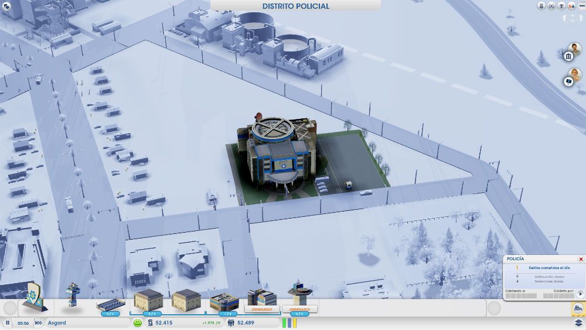Click the advisor with sign icon

(570, 81)
